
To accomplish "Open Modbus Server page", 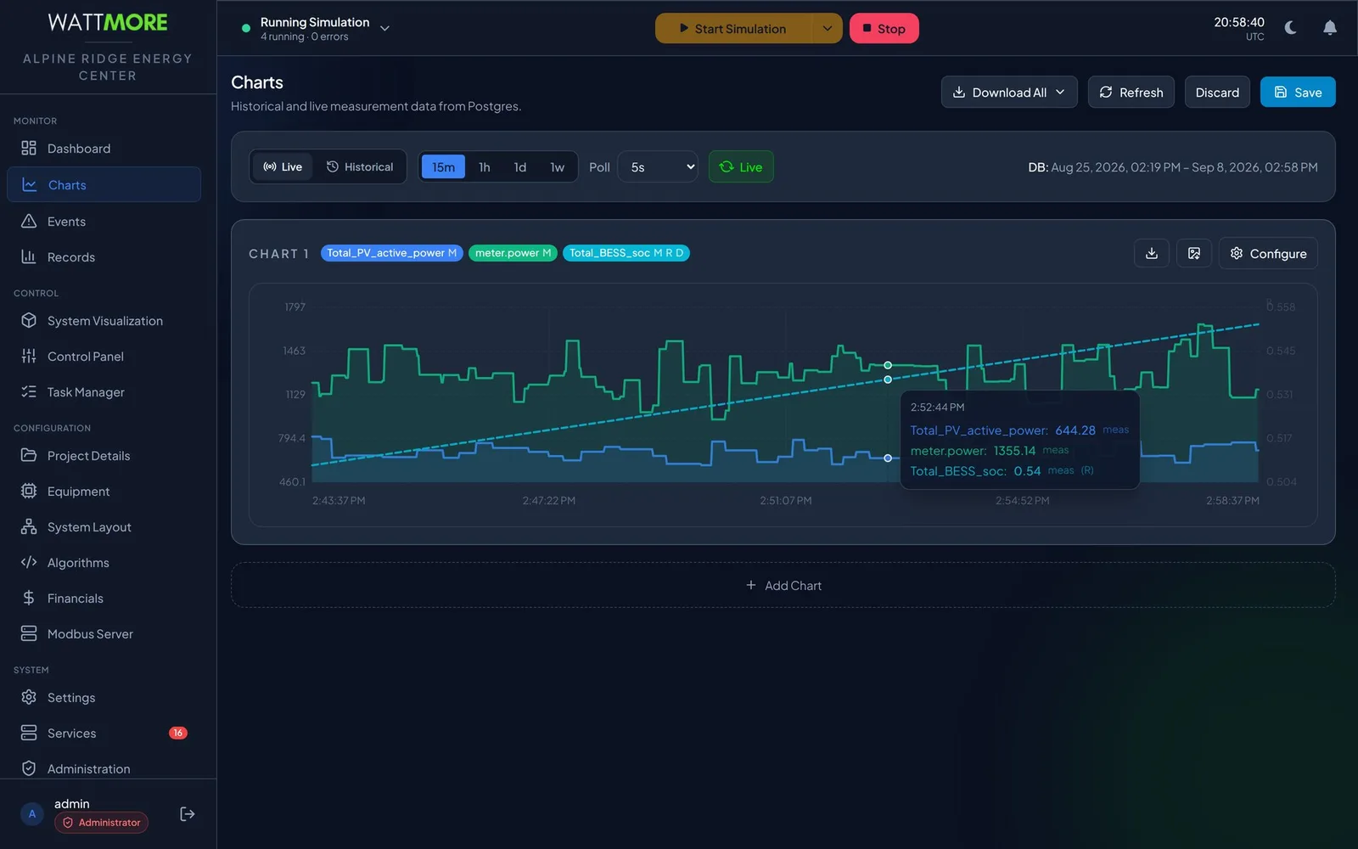I will [x=104, y=634].
